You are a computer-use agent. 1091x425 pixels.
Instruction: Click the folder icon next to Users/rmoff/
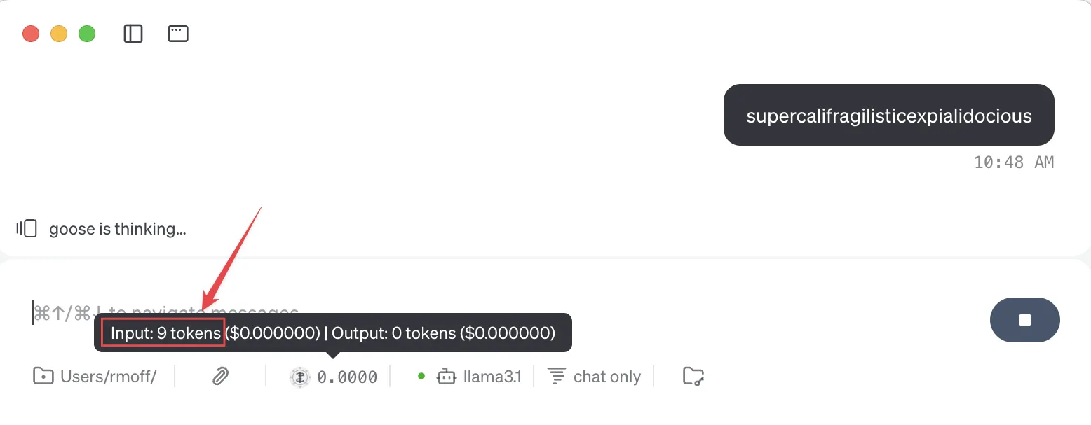click(43, 376)
